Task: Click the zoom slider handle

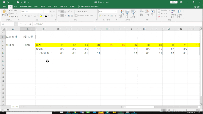Action: pyautogui.click(x=187, y=110)
